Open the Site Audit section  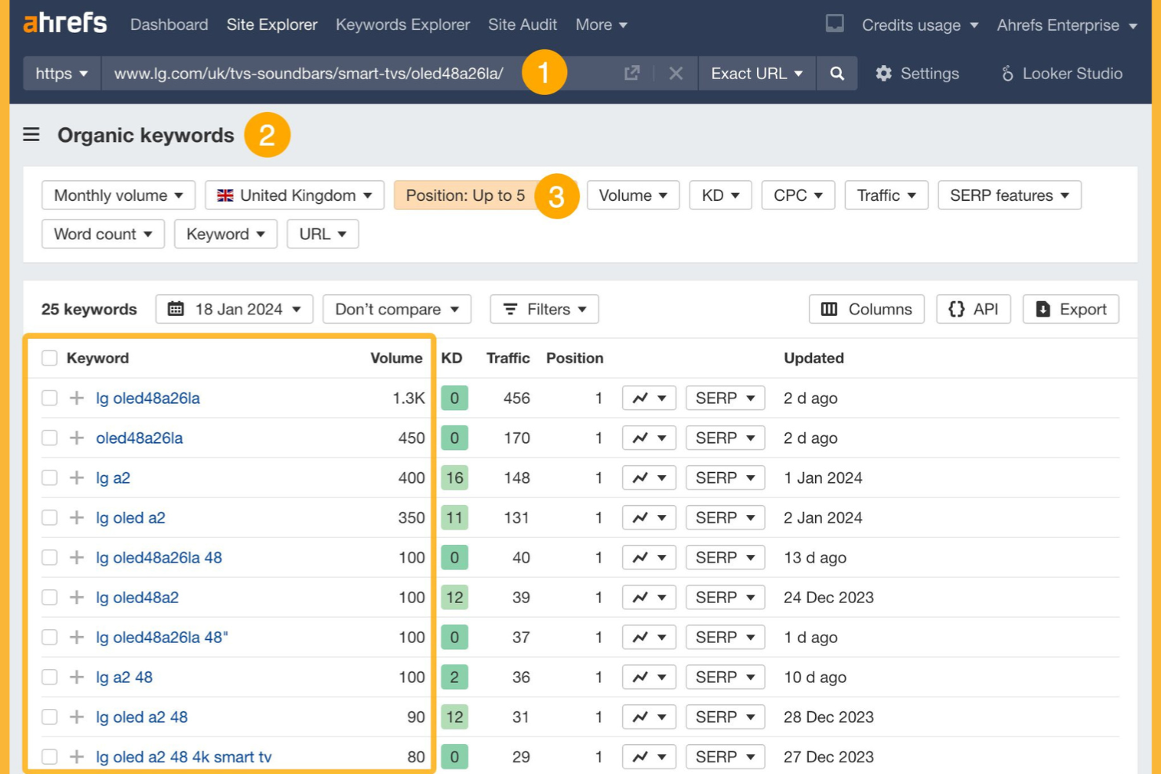point(522,24)
